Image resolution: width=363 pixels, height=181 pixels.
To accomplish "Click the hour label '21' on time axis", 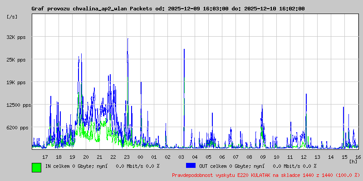I will coord(99,157).
